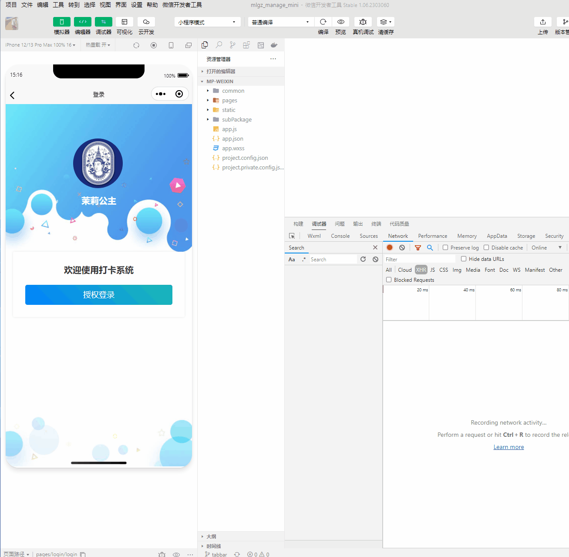
Task: Enable the Preserve log checkbox
Action: 445,247
